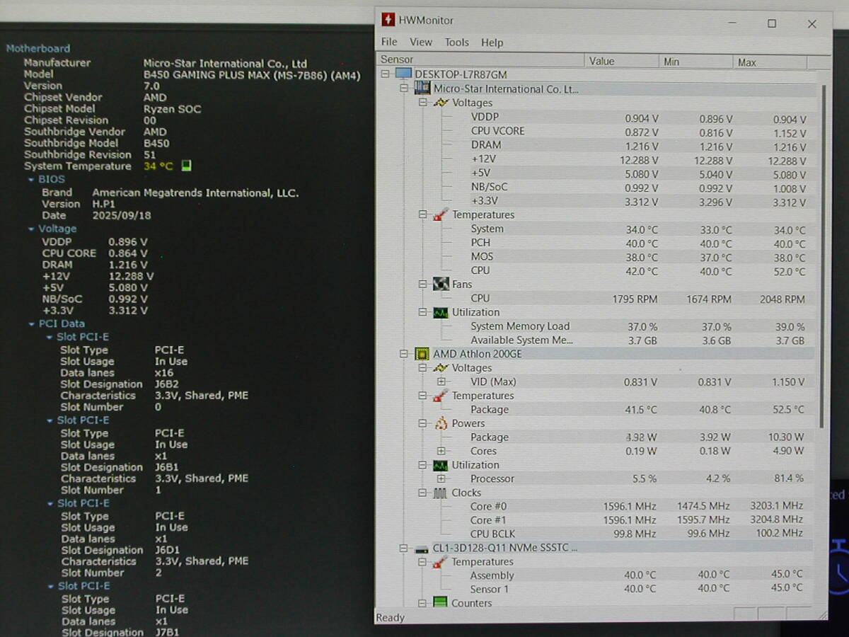The image size is (849, 637).
Task: Click the Fans icon in HWMonitor
Action: (x=441, y=284)
